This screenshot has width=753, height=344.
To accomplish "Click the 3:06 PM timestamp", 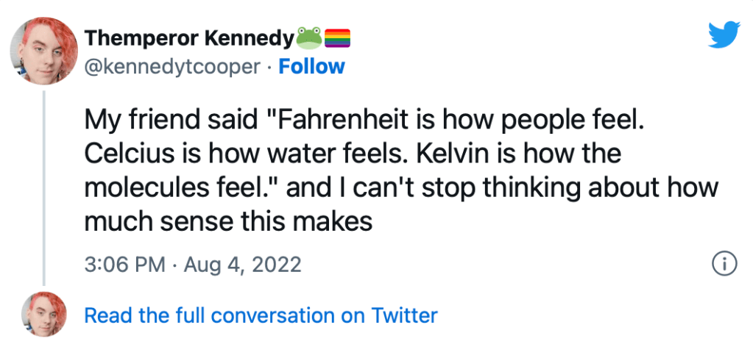I will click(124, 265).
